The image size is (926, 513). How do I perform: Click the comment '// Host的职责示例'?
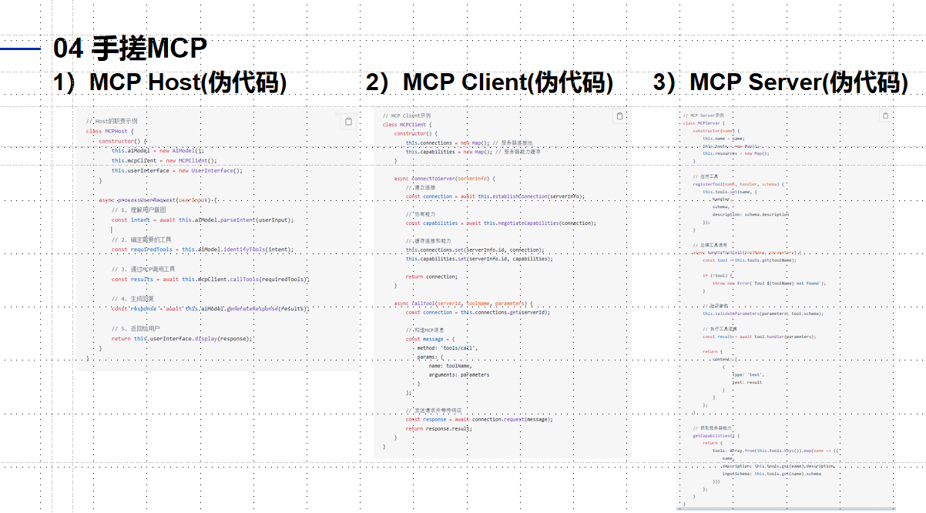tap(112, 122)
